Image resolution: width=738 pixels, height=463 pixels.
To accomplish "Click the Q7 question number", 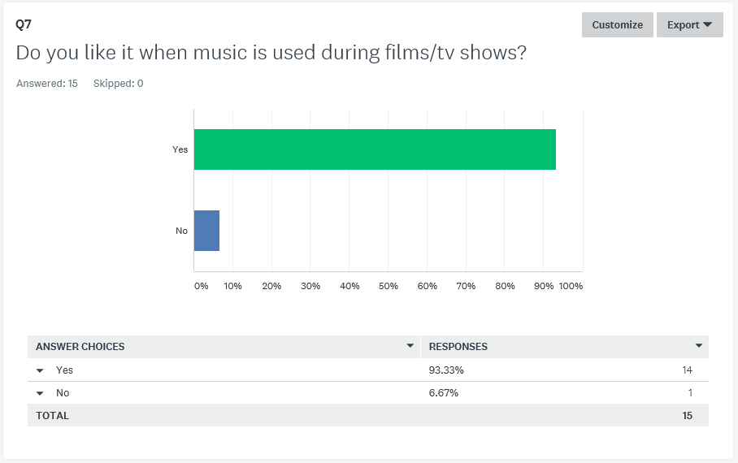I will [24, 24].
